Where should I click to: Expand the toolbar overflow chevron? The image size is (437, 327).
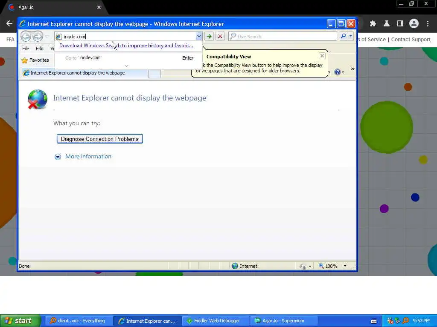coord(353,69)
